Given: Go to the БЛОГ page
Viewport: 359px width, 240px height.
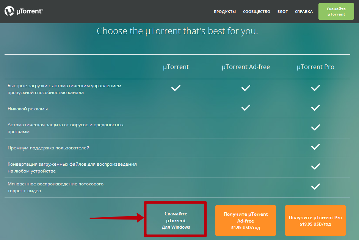Looking at the screenshot, I should click(x=282, y=11).
